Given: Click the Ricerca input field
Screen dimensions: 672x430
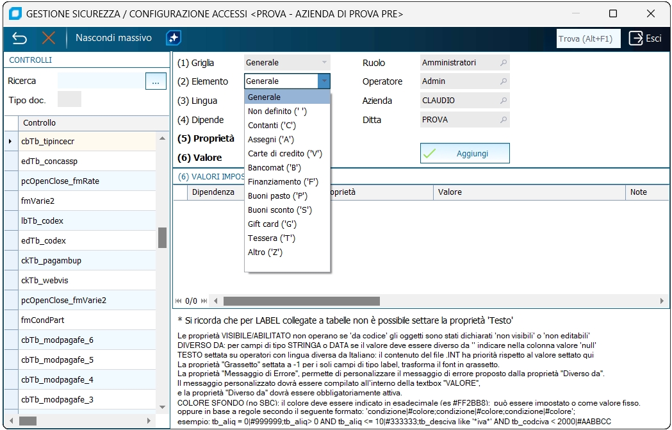Looking at the screenshot, I should point(101,81).
